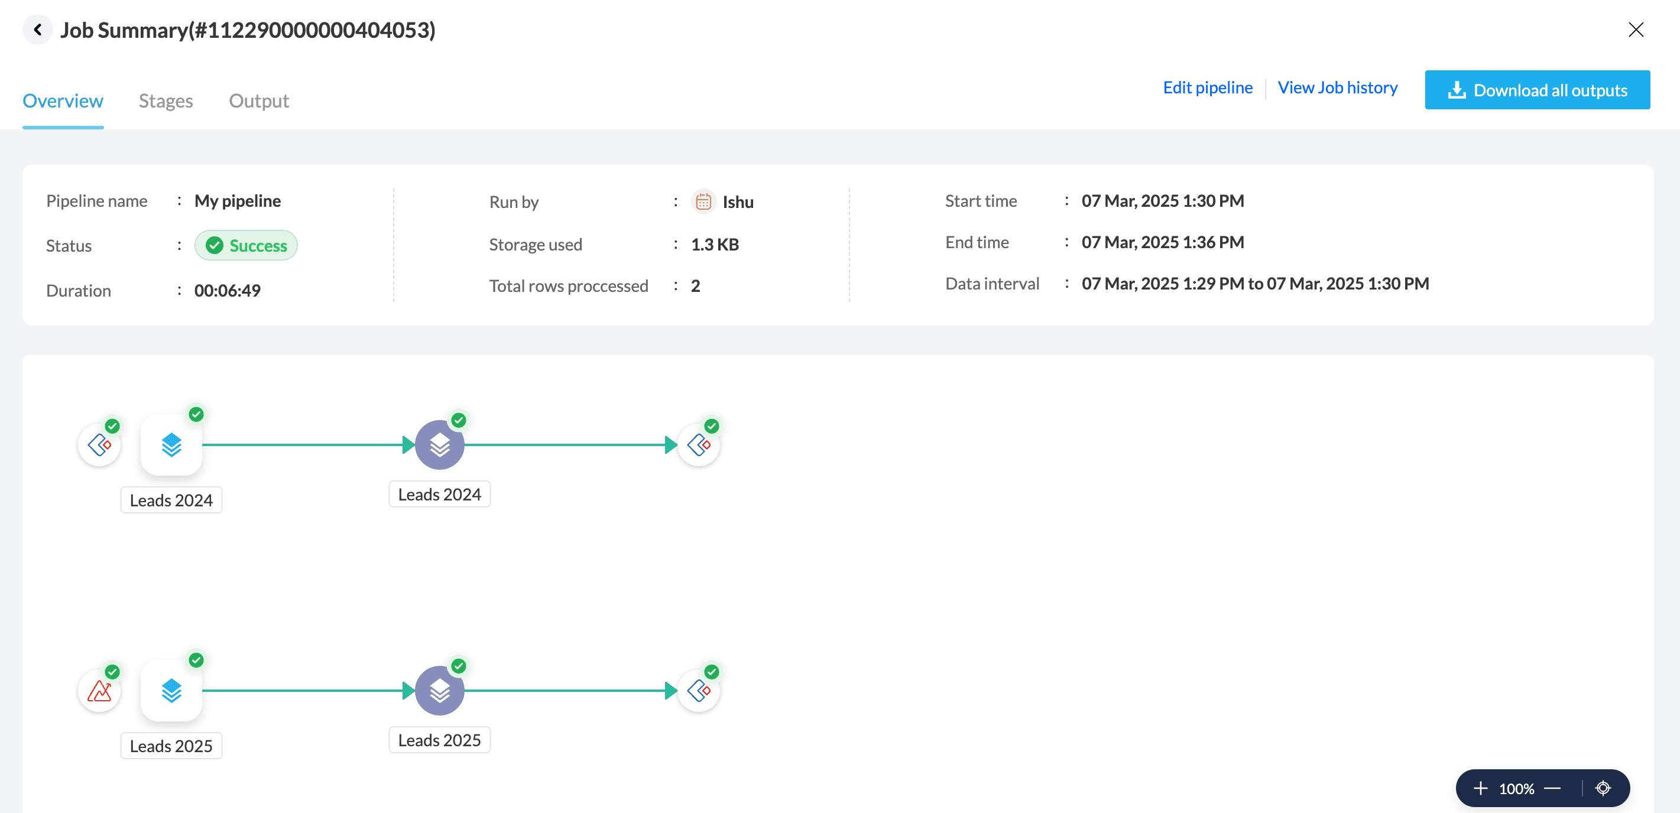Image resolution: width=1680 pixels, height=813 pixels.
Task: Switch to the Output tab
Action: pyautogui.click(x=258, y=100)
